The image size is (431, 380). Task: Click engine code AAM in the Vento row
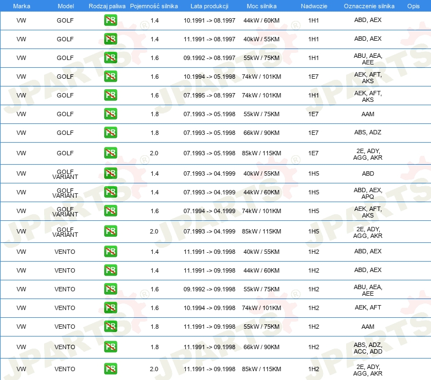368,327
